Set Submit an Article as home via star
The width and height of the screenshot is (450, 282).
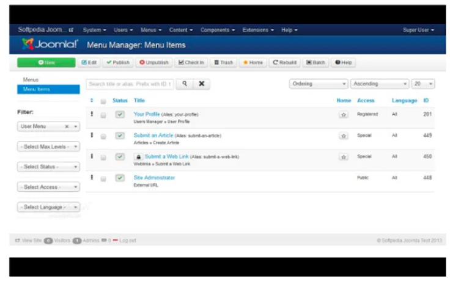343,136
